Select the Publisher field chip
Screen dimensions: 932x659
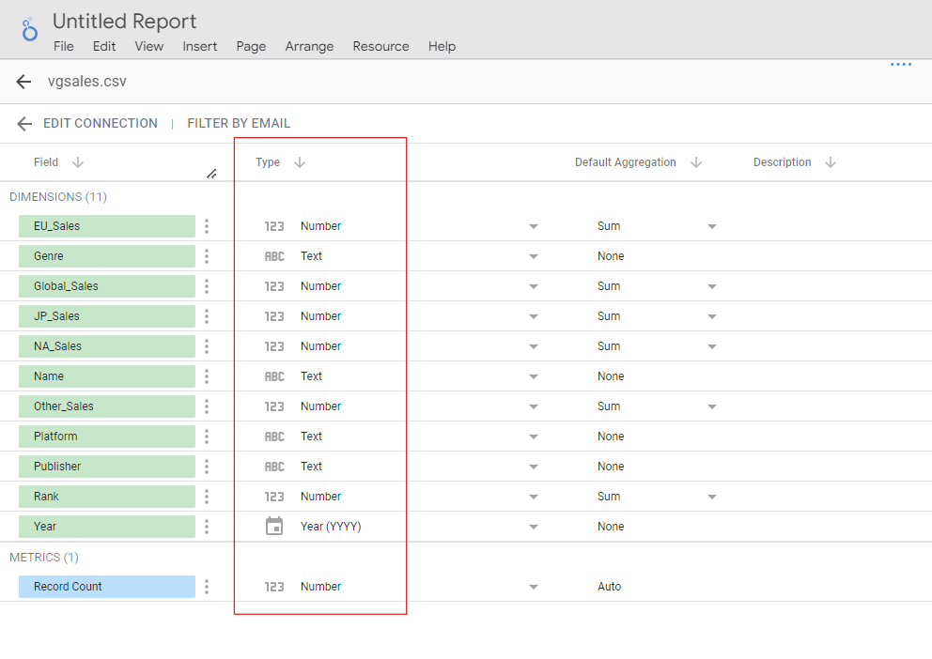pyautogui.click(x=106, y=467)
